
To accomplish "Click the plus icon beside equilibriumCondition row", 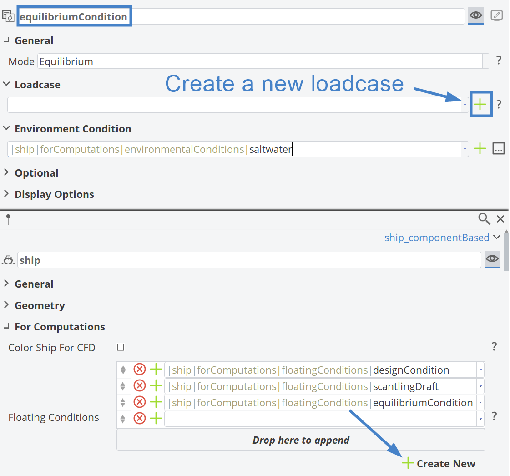I will (x=156, y=402).
